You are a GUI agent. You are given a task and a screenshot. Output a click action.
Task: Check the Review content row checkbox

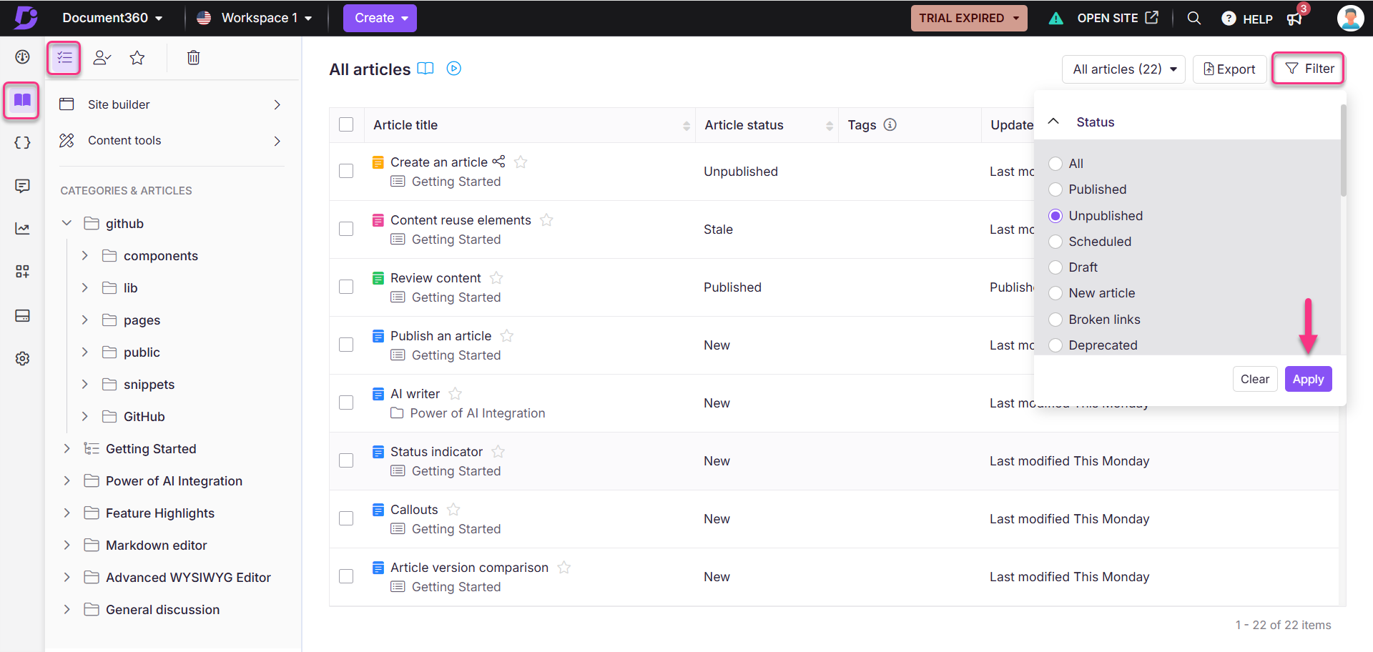click(x=346, y=287)
